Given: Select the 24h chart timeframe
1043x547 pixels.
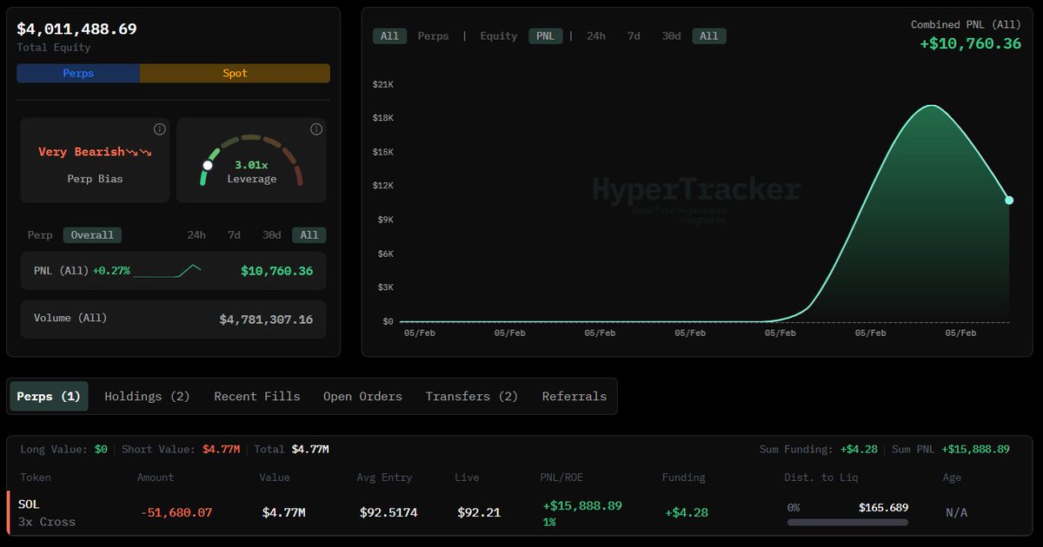Looking at the screenshot, I should [595, 36].
